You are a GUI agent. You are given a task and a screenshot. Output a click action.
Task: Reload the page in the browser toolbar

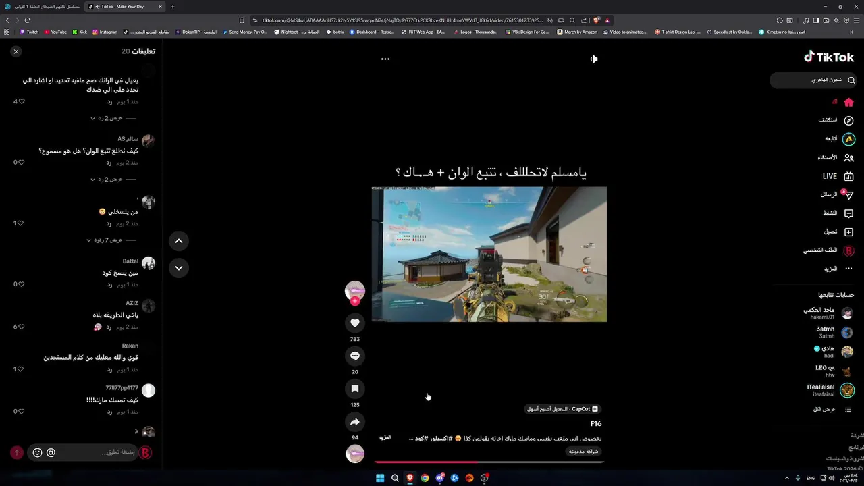28,20
